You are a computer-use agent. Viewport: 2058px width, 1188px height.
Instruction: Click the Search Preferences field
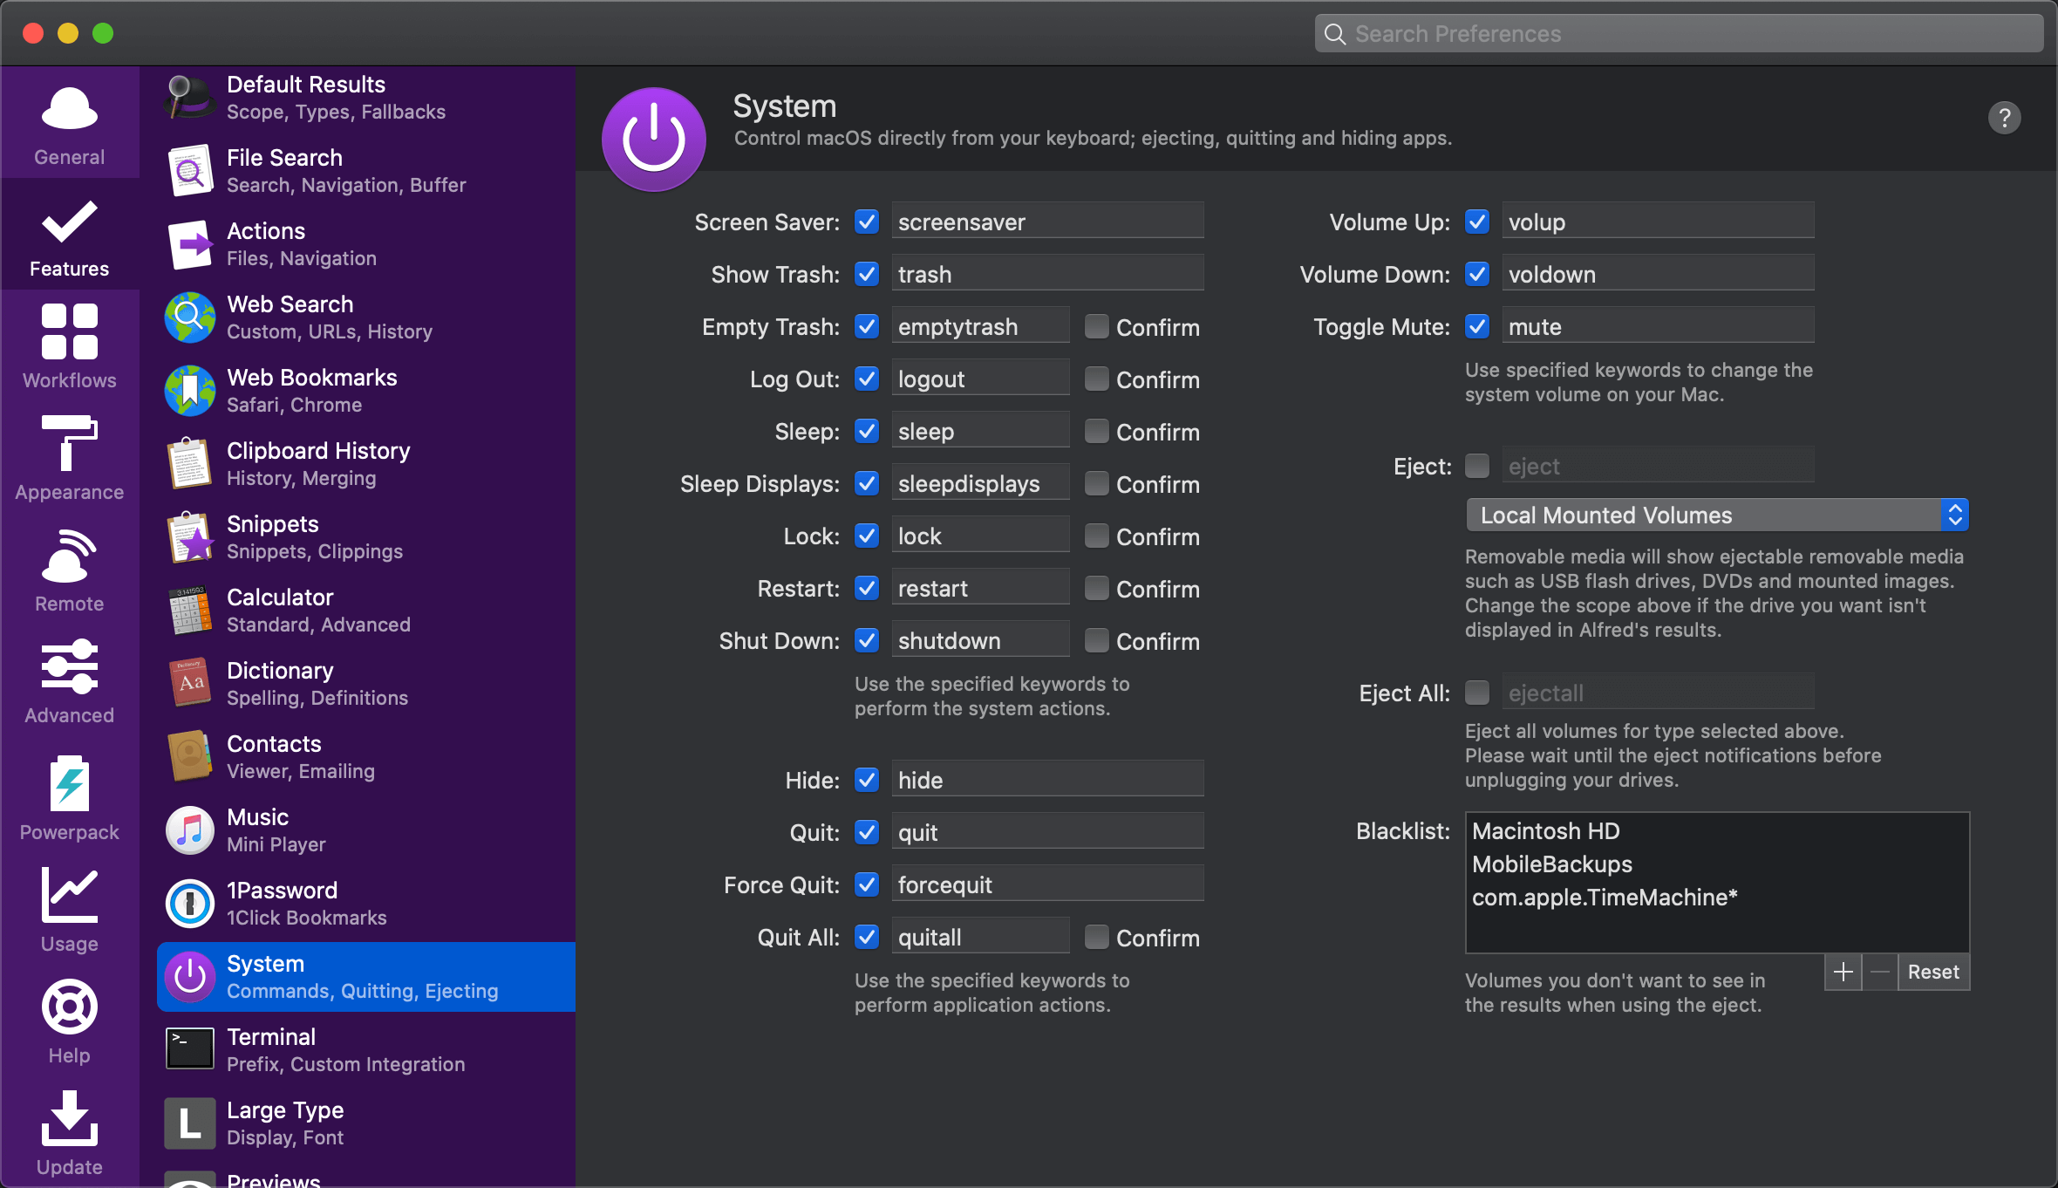coord(1679,33)
